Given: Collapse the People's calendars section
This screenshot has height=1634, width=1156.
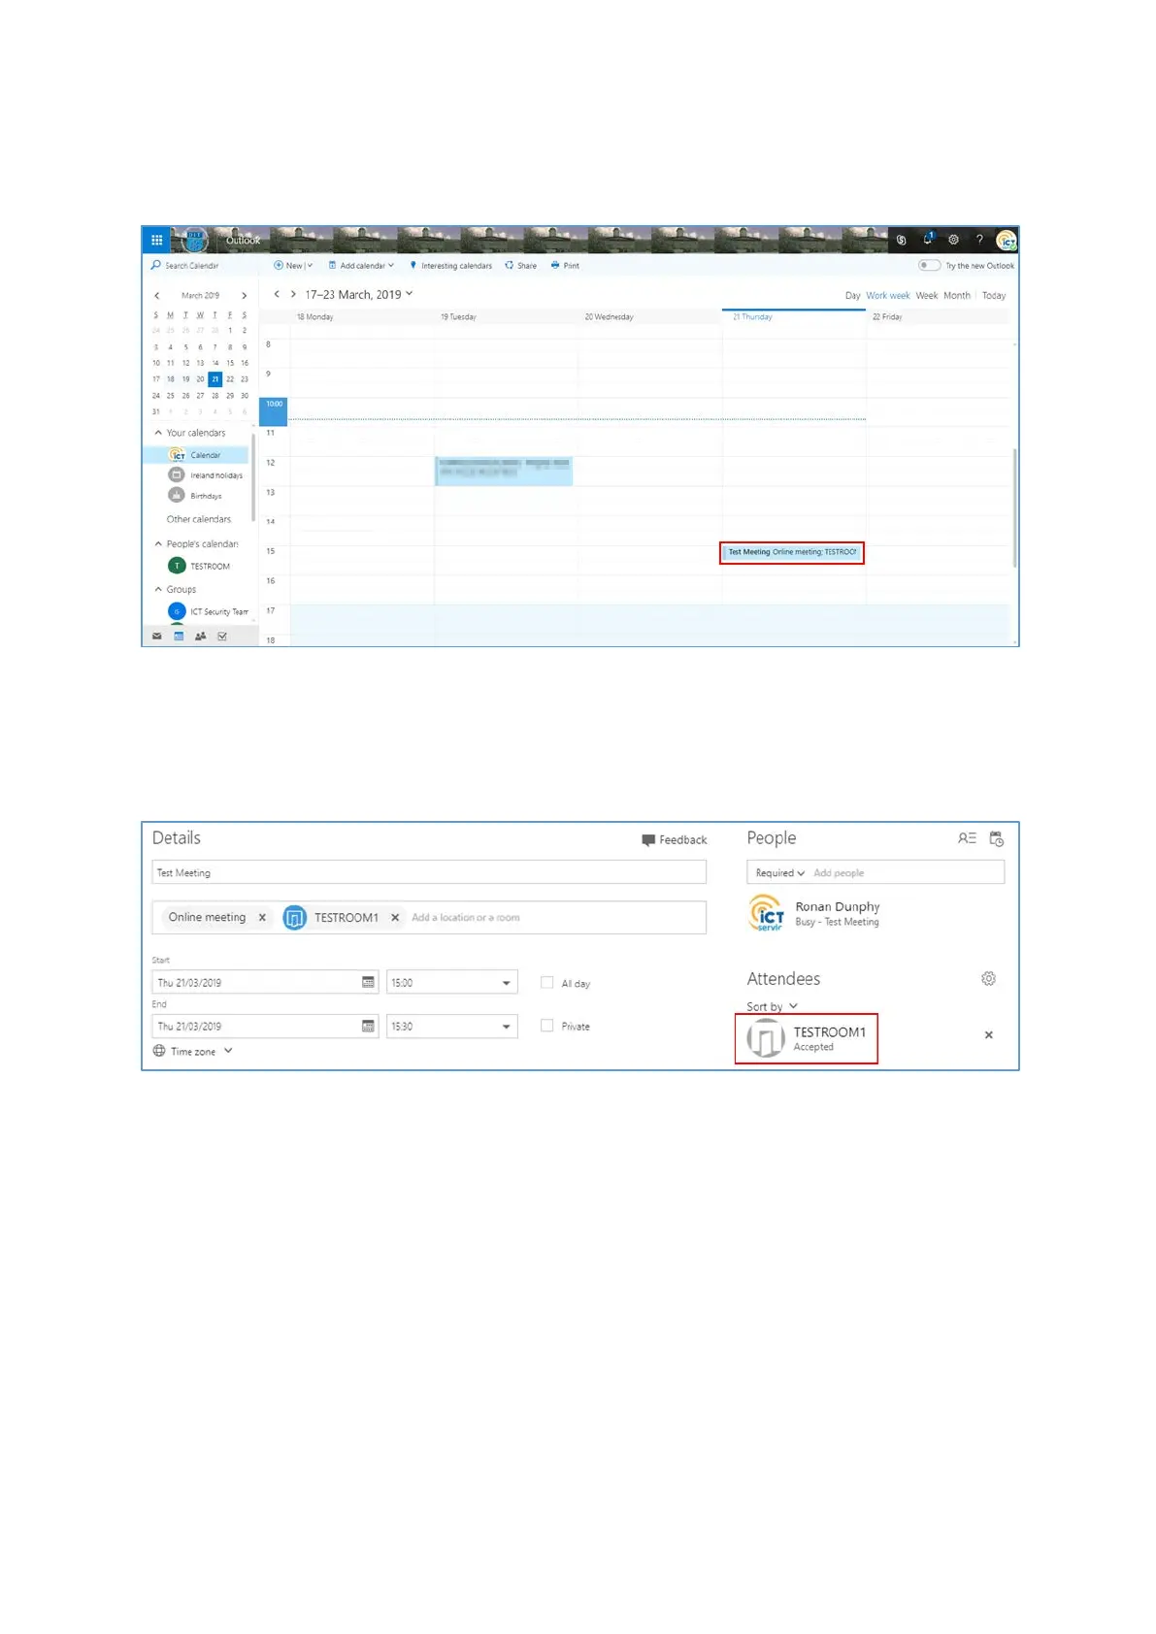Looking at the screenshot, I should (x=158, y=544).
